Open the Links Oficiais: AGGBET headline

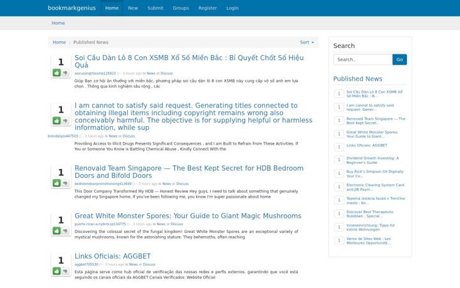point(112,256)
